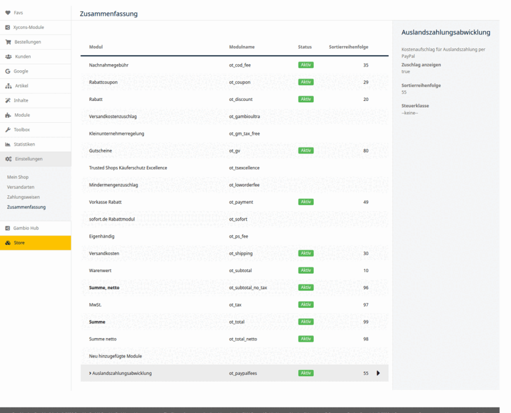
Task: Click the Store cubes icon
Action: [8, 243]
